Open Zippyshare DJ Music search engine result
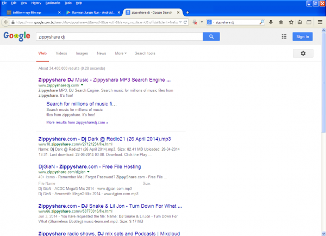 tap(104, 80)
